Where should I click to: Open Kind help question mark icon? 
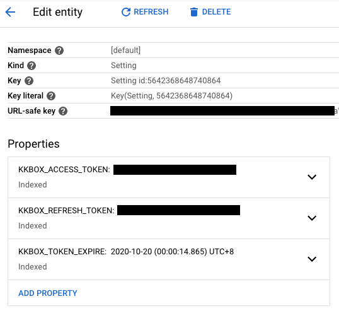pyautogui.click(x=32, y=66)
